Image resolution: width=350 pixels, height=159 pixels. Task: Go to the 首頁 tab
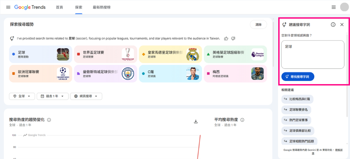point(59,7)
